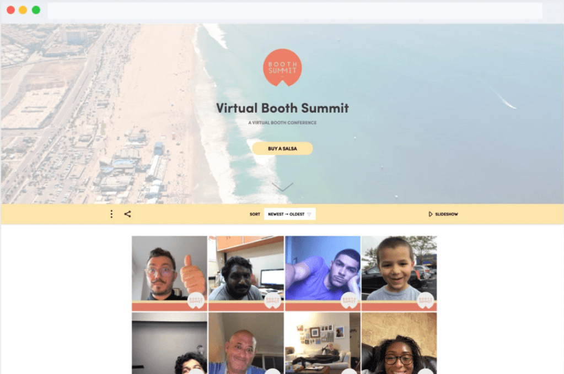Image resolution: width=564 pixels, height=374 pixels.
Task: View photo of bald man in blue shirt
Action: tap(246, 343)
